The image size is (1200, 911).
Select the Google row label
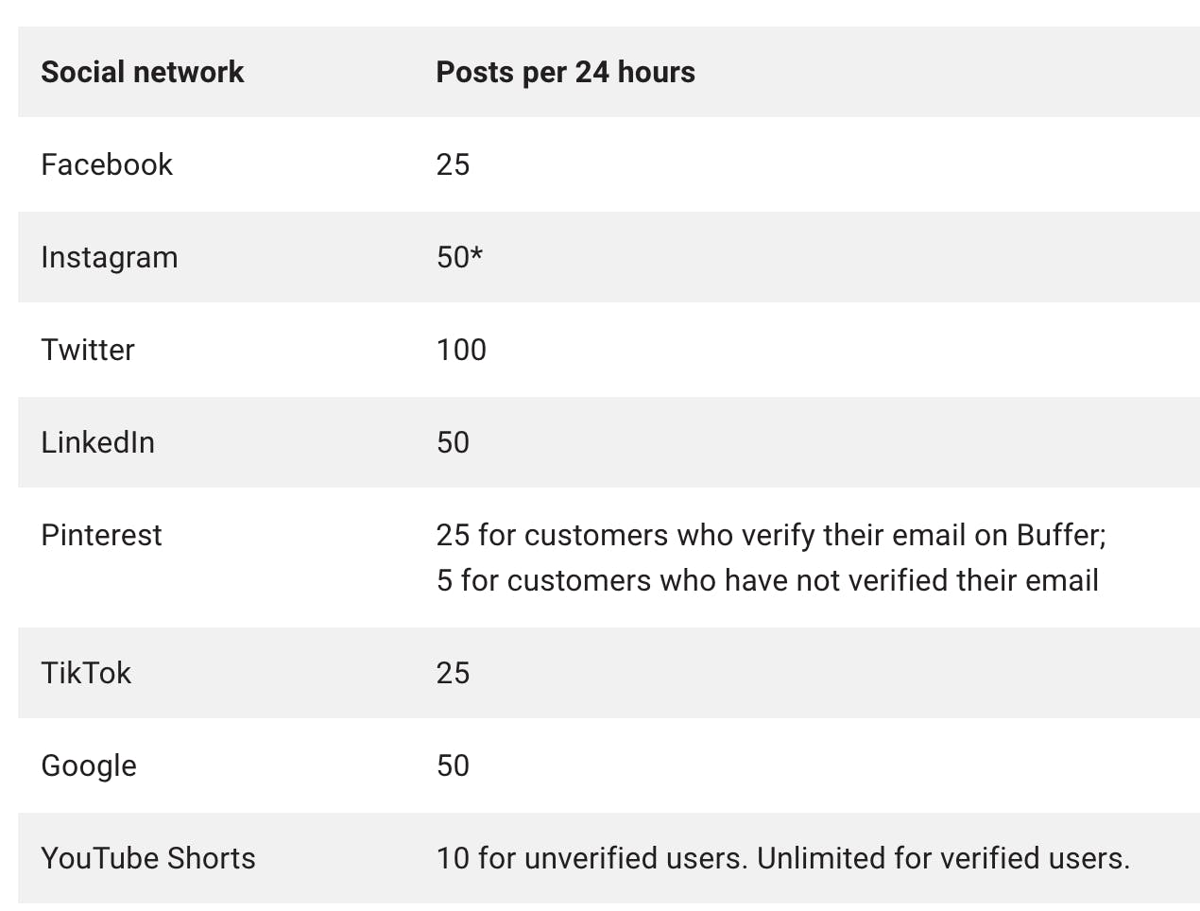click(89, 765)
